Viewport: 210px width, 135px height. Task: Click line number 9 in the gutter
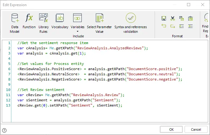[x=9, y=84]
